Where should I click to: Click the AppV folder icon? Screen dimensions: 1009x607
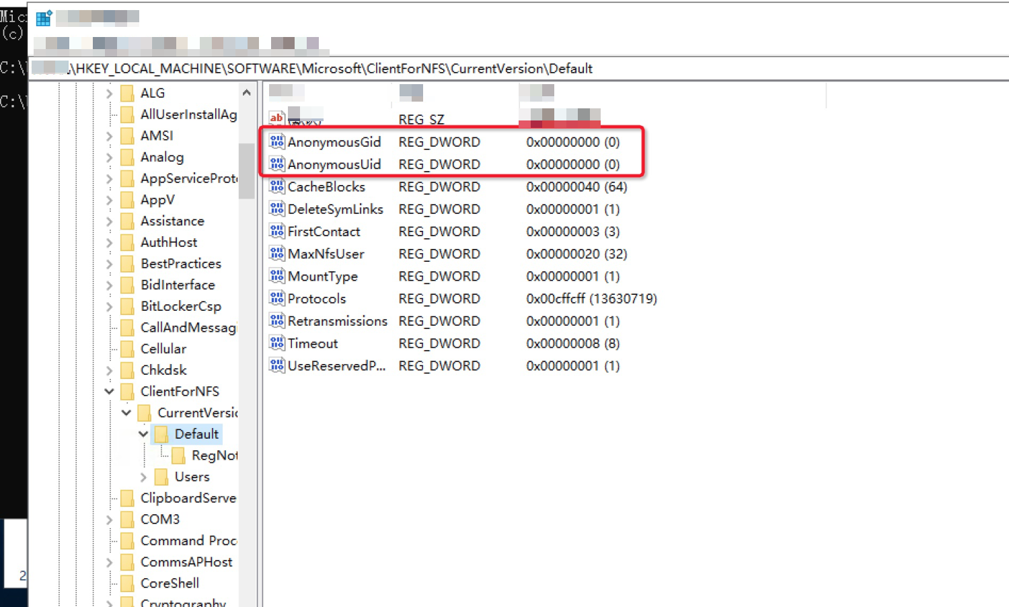click(x=127, y=200)
